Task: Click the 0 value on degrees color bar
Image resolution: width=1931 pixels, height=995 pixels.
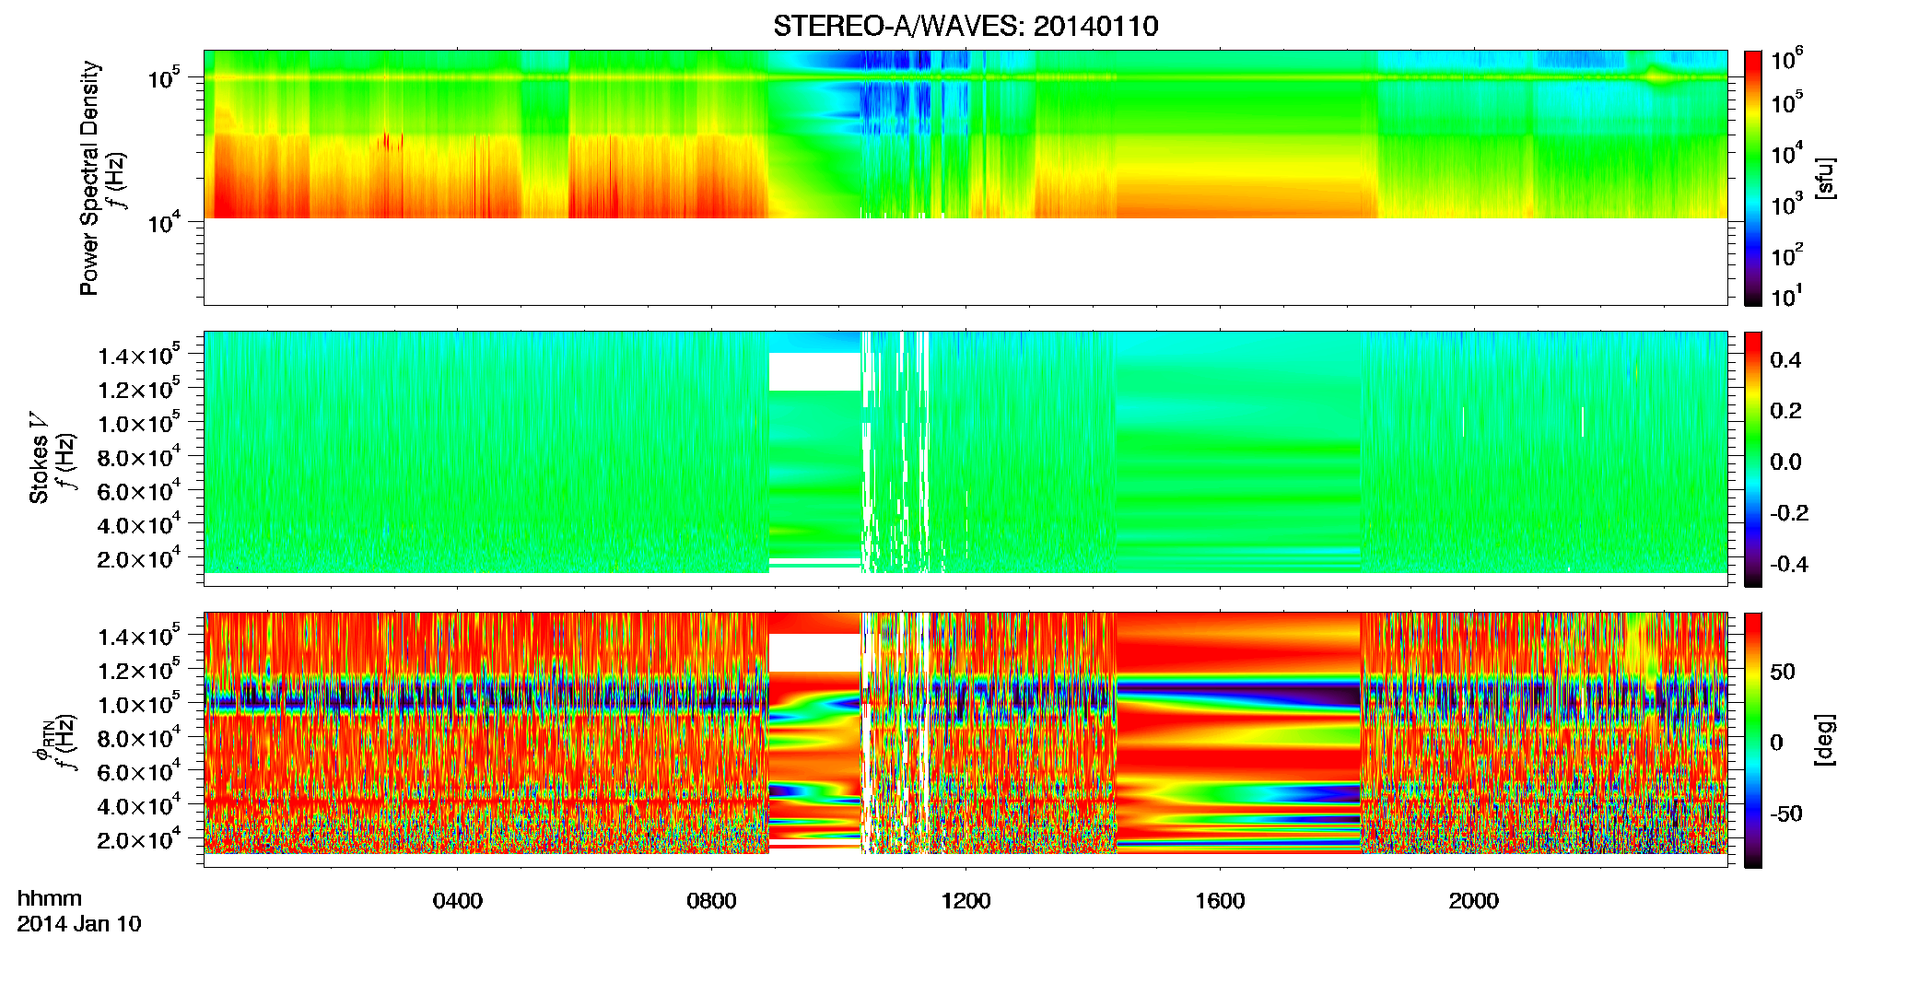Action: pos(1775,743)
